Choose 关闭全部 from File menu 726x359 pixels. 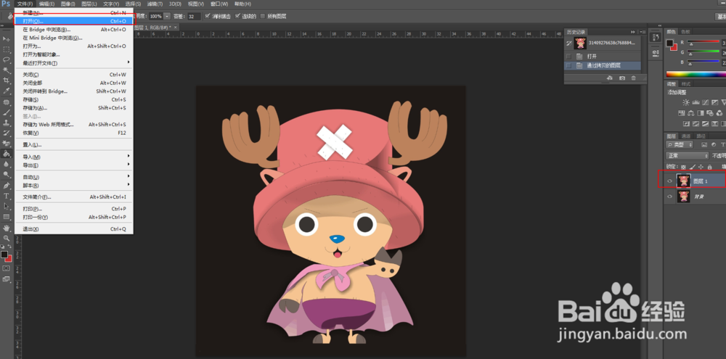[x=74, y=83]
